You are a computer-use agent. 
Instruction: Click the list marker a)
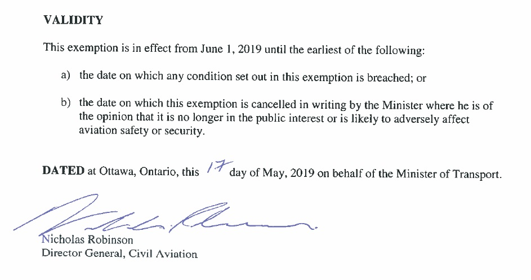(65, 76)
